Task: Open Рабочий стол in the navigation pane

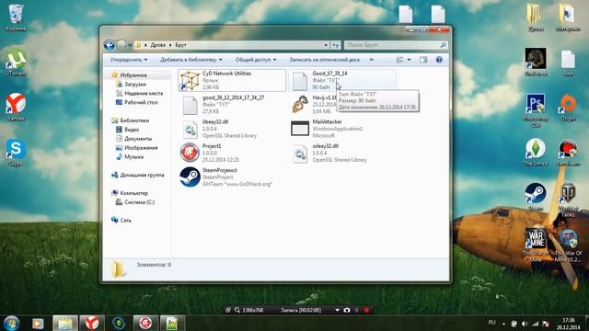Action: [141, 102]
